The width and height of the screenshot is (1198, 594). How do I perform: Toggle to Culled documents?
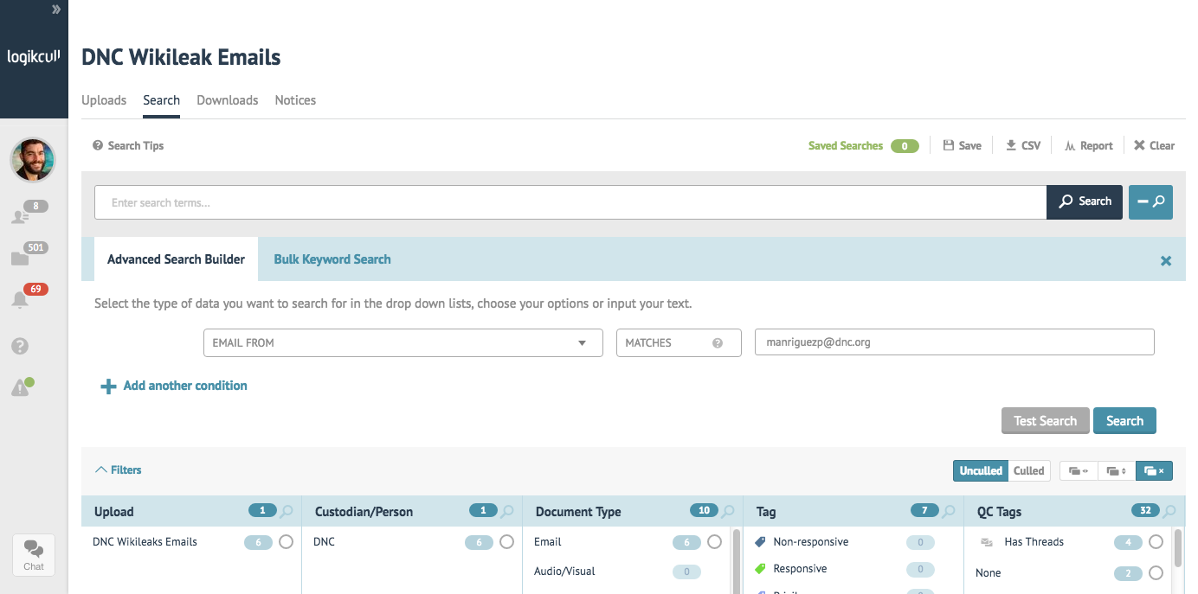[1029, 471]
